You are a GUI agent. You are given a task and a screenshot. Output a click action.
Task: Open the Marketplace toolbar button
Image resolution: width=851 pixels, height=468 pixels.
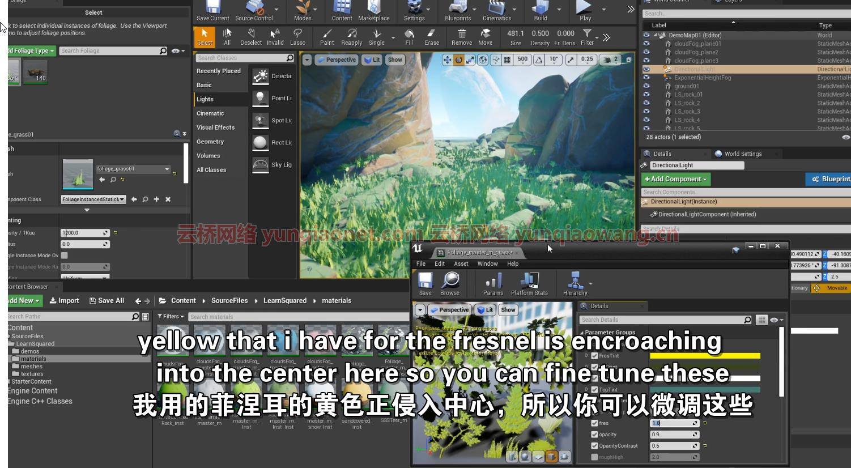click(373, 11)
